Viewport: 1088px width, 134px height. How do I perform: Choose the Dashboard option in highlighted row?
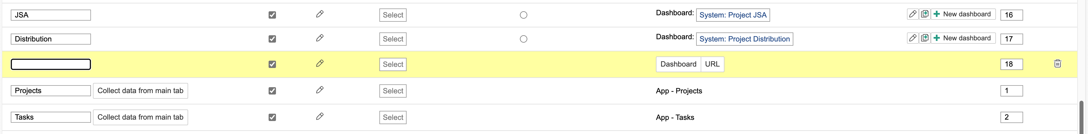pos(678,64)
